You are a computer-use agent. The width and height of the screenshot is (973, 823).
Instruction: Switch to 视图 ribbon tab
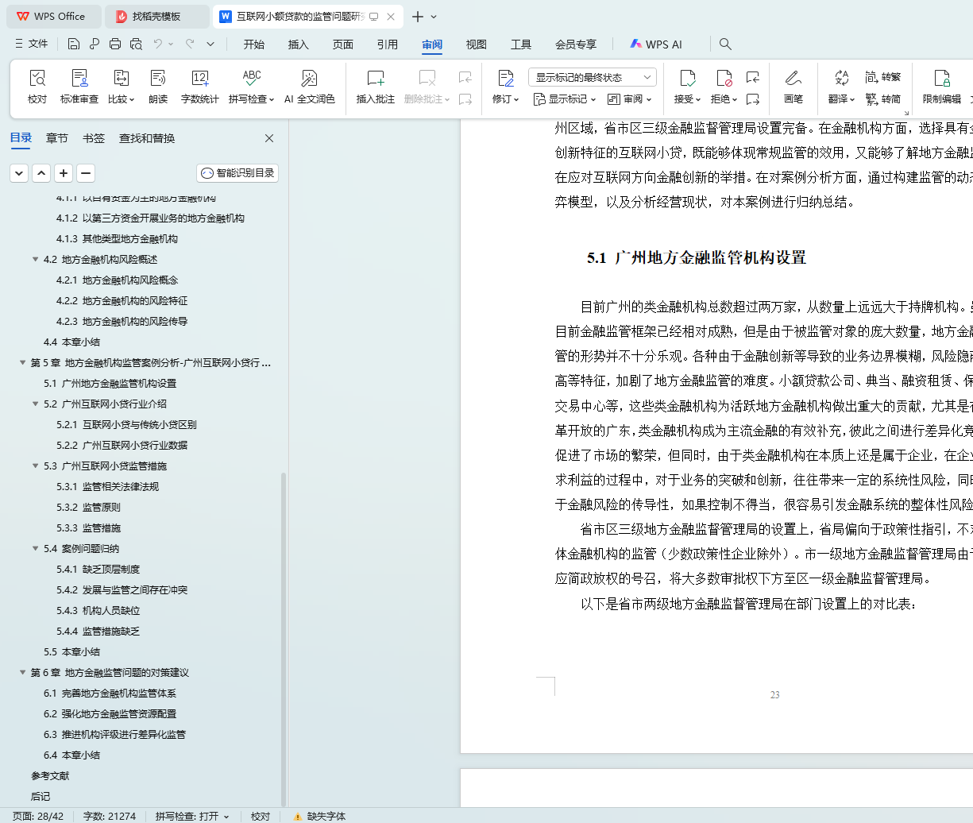pos(477,44)
